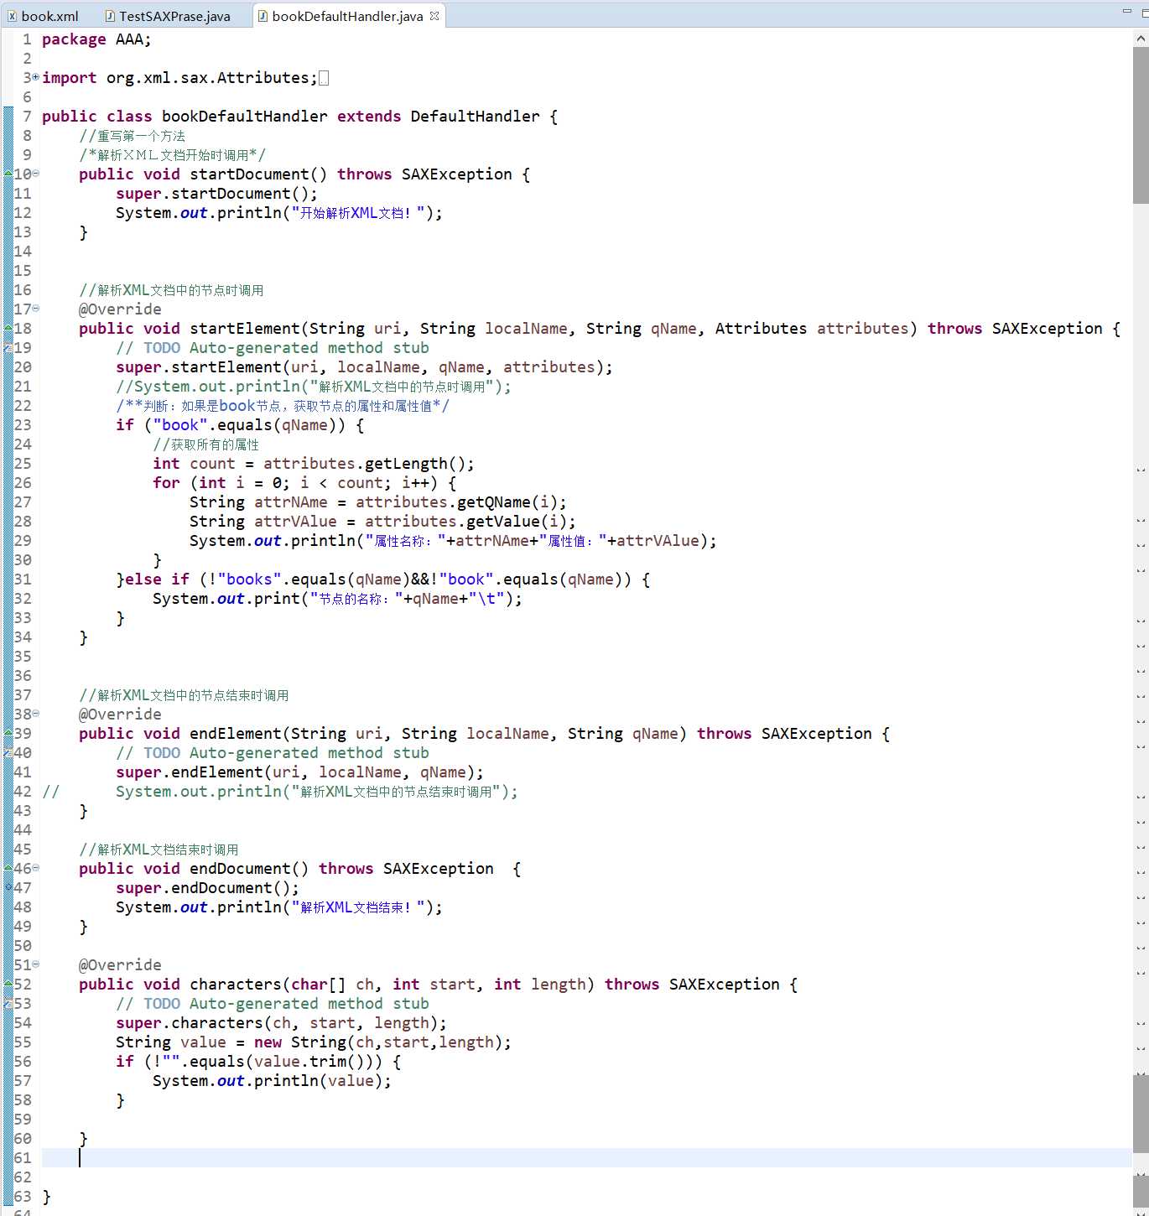Click the vertical scrollbar thumb
1149x1216 pixels.
click(1141, 125)
